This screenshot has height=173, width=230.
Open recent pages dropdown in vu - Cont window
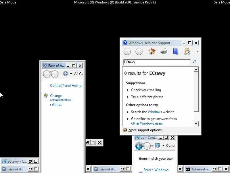coord(152,146)
